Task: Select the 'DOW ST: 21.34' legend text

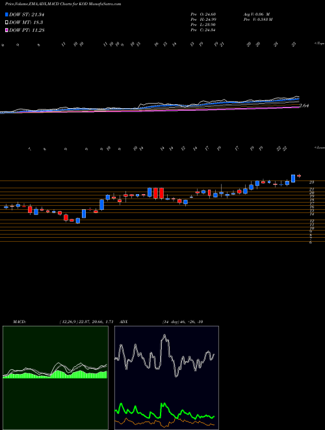Action: [x=27, y=14]
